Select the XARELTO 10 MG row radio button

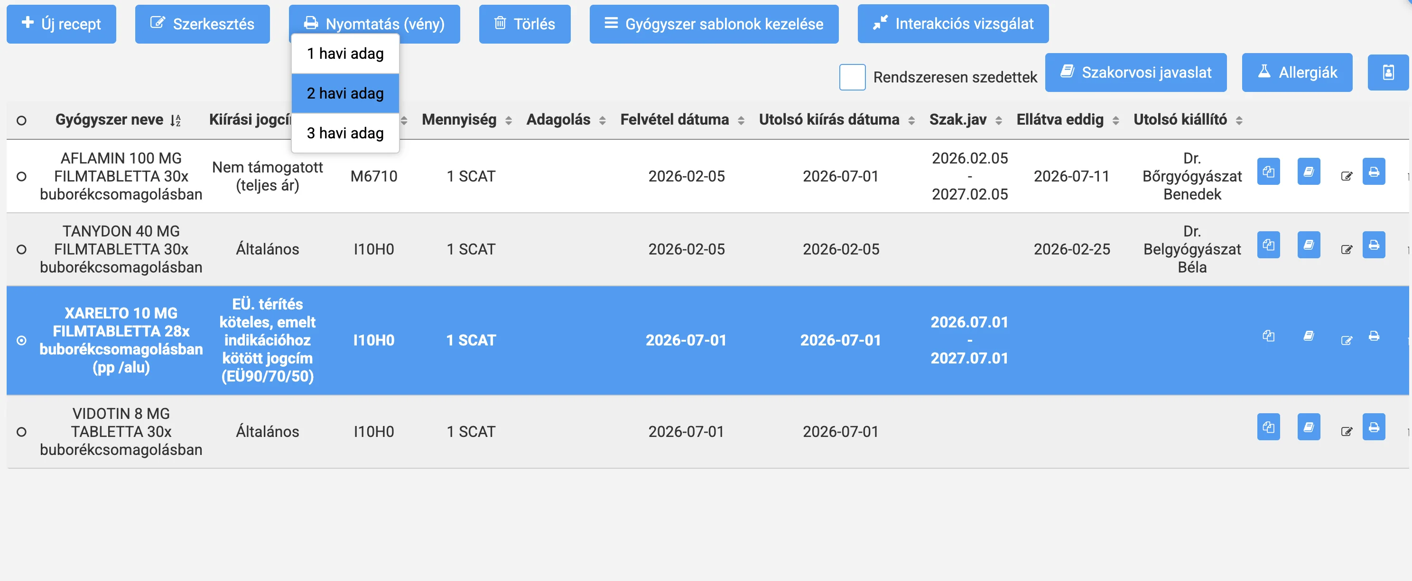tap(21, 341)
